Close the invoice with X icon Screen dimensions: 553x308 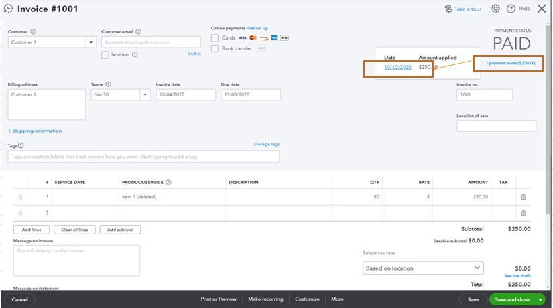(542, 9)
